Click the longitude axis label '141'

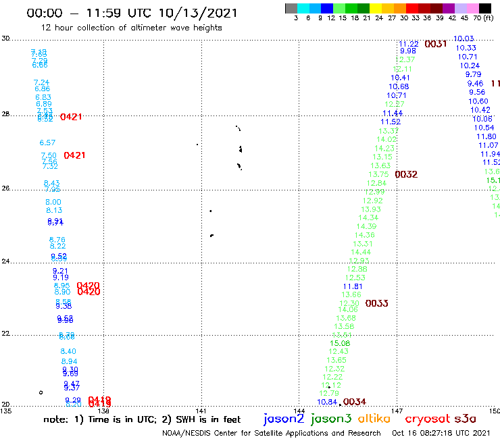(x=201, y=411)
